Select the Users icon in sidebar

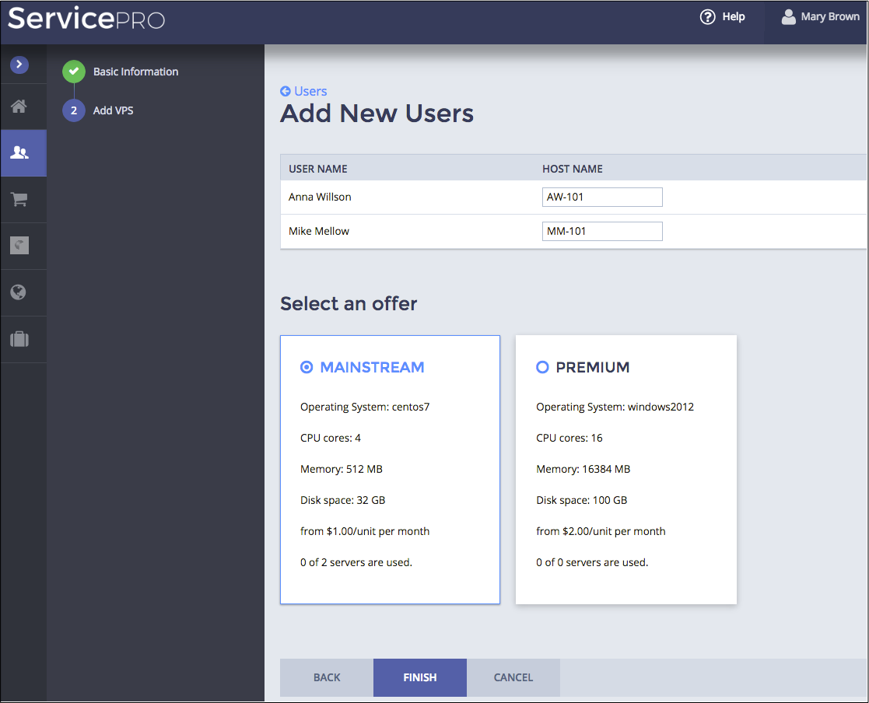(20, 153)
